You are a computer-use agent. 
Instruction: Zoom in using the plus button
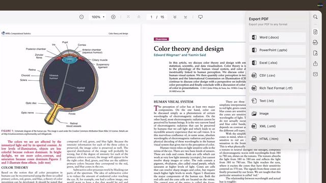113,17
